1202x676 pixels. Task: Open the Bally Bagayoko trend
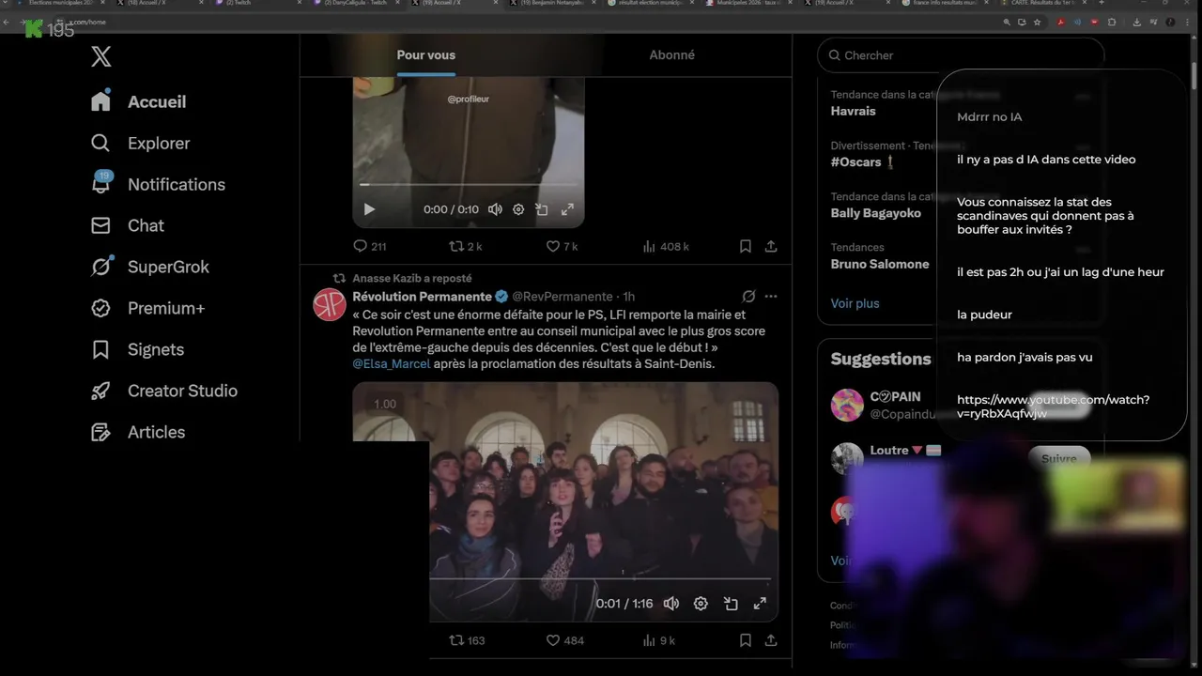pyautogui.click(x=875, y=213)
